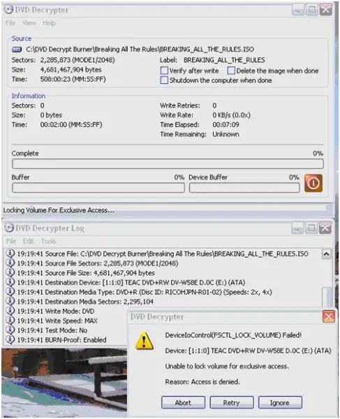The image size is (340, 419).
Task: Click the source size 4,681,467,904 bytes
Action: tap(71, 70)
